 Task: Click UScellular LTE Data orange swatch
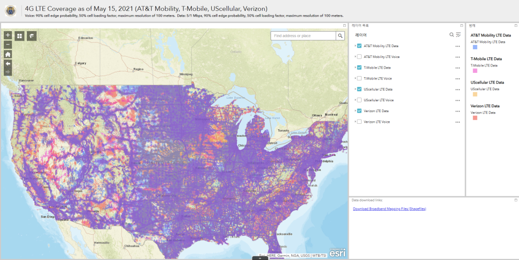pyautogui.click(x=475, y=94)
